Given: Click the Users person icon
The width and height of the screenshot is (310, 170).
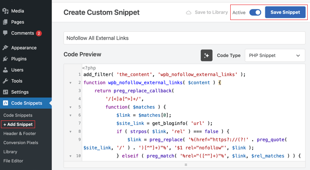Looking at the screenshot, I should (x=5, y=70).
